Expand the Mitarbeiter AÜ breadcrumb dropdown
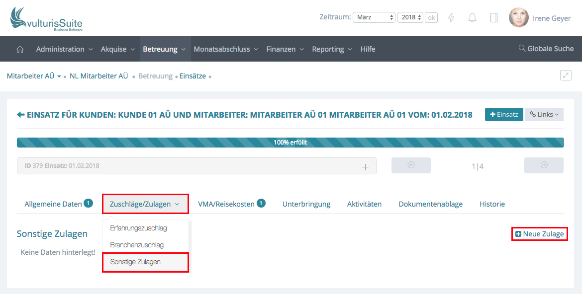The image size is (582, 294). [x=59, y=76]
